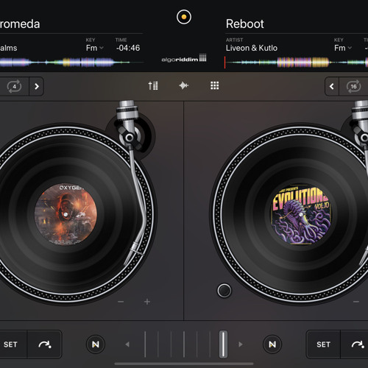
Task: Open the right deck Fm key dropdown
Action: pos(343,48)
